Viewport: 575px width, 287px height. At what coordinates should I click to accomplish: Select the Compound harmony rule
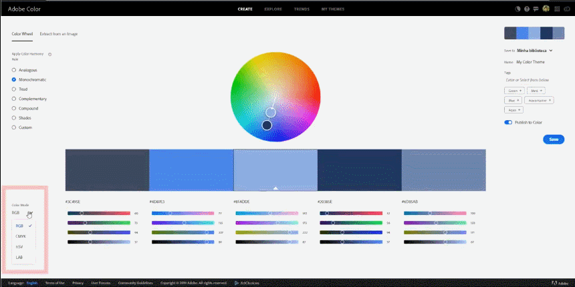pos(14,108)
